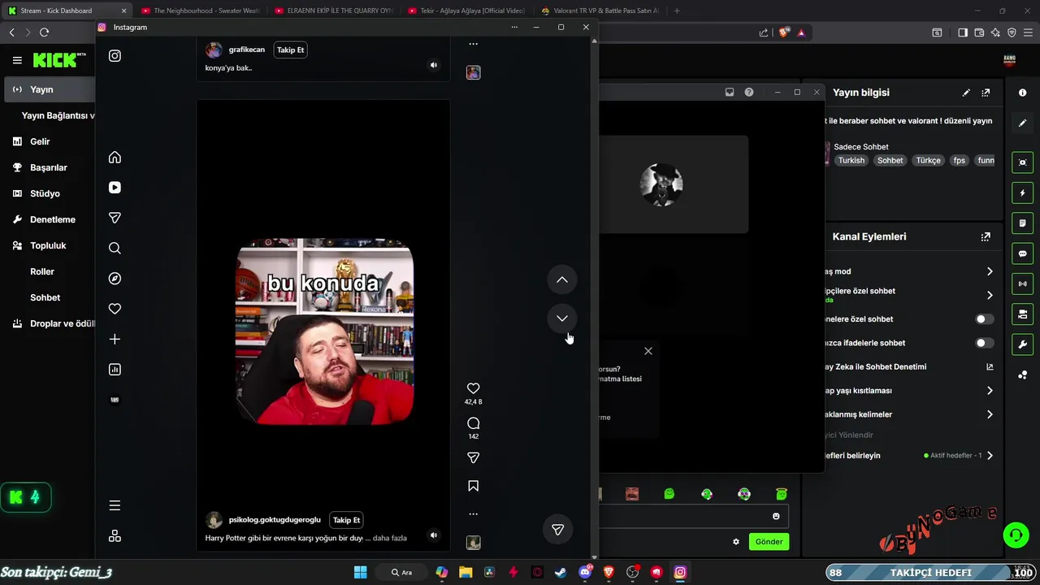
Task: Click the lightning bolt icon in Kick rail
Action: [1022, 193]
